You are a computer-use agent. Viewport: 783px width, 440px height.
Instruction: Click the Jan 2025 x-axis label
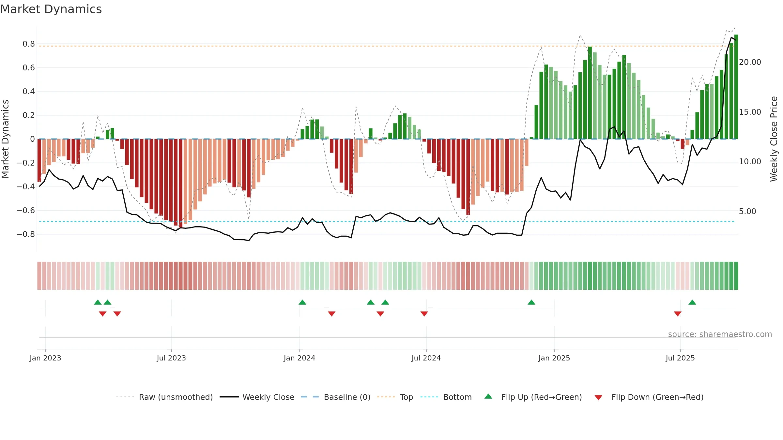coord(554,358)
